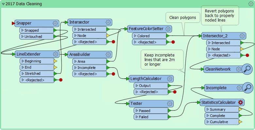This screenshot has height=130, width=255.
Task: Open LineExtender parameters gear
Action: pos(56,54)
